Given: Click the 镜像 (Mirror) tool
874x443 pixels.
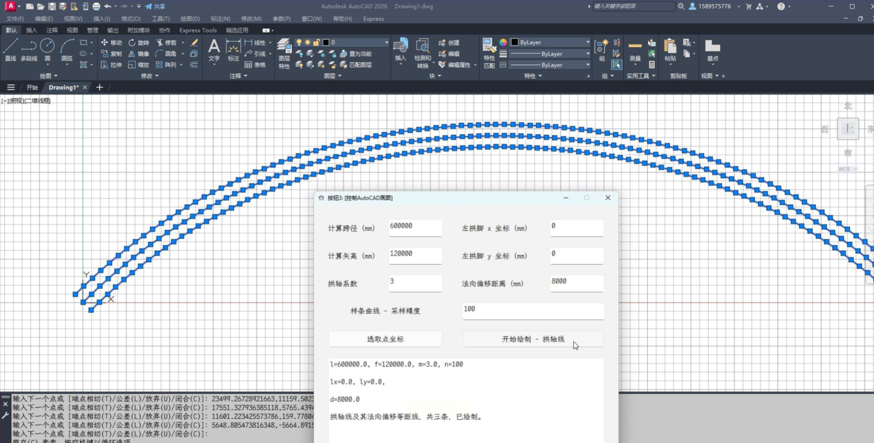Looking at the screenshot, I should pos(138,54).
